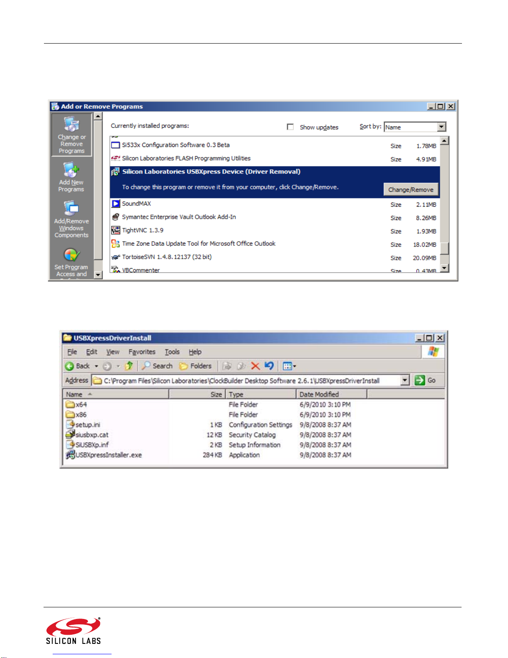
Task: Click the Setup Information type cell
Action: tap(255, 445)
